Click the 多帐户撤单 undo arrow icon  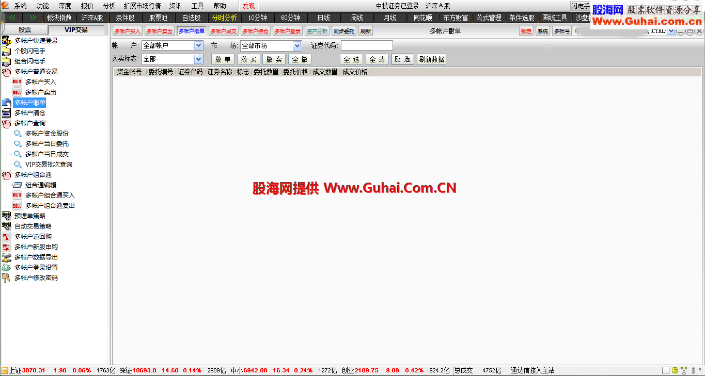click(x=6, y=103)
